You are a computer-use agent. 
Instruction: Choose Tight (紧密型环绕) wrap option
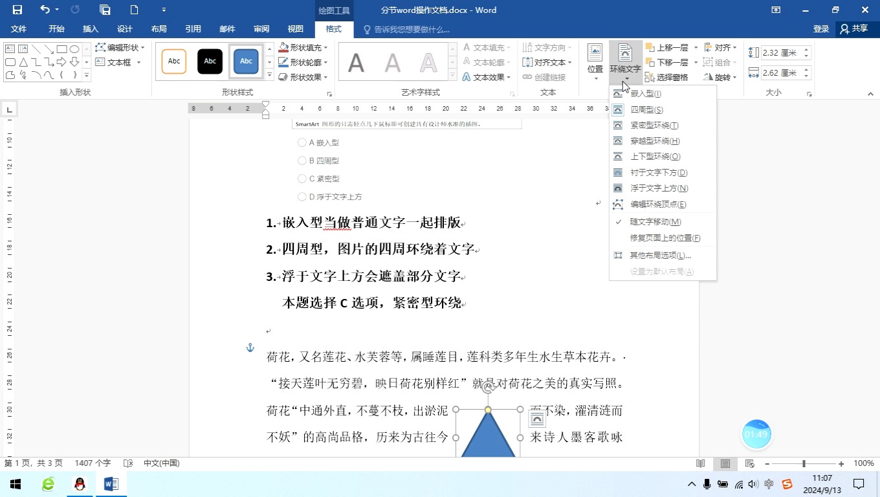663,126
